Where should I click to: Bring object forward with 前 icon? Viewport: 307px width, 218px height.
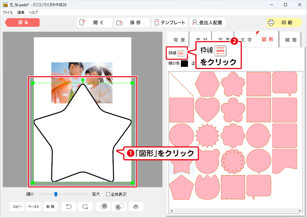pyautogui.click(x=103, y=207)
